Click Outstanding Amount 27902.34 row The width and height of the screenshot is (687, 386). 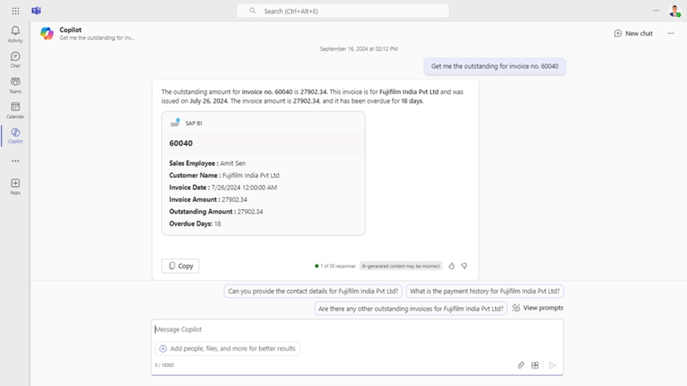216,212
